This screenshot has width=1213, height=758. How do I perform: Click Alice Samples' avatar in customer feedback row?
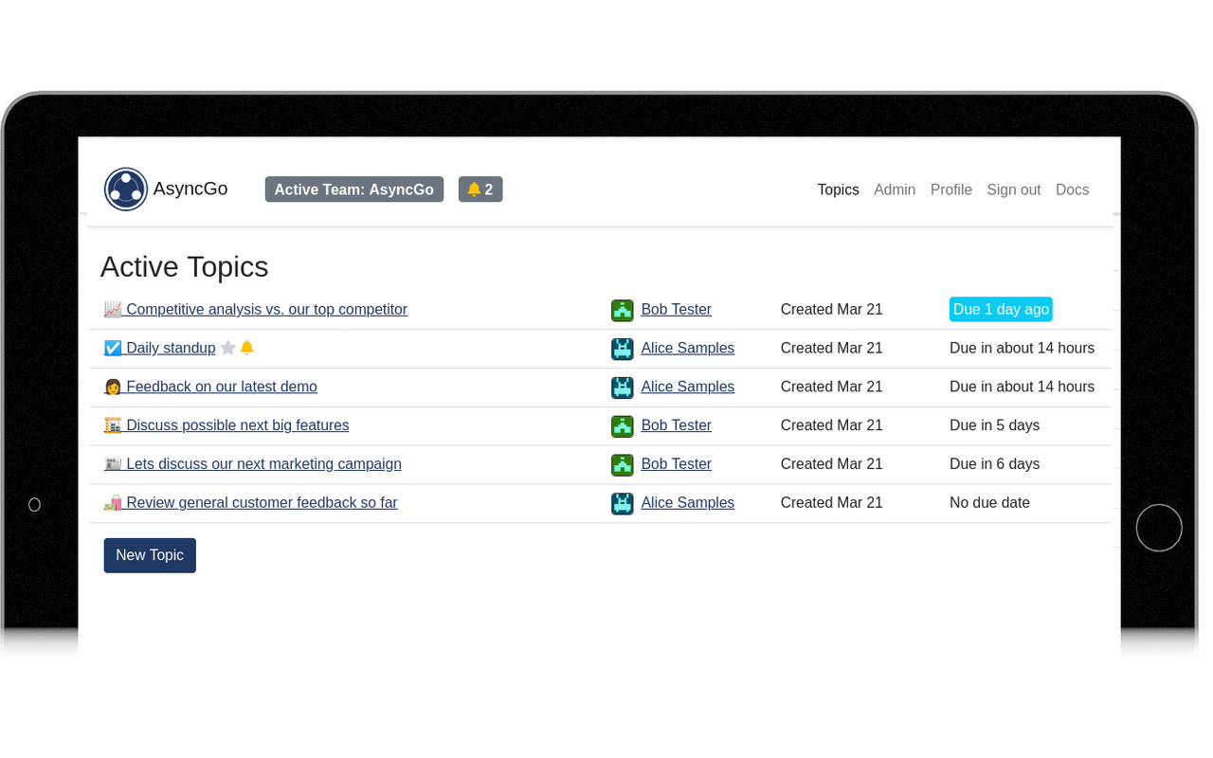click(623, 504)
